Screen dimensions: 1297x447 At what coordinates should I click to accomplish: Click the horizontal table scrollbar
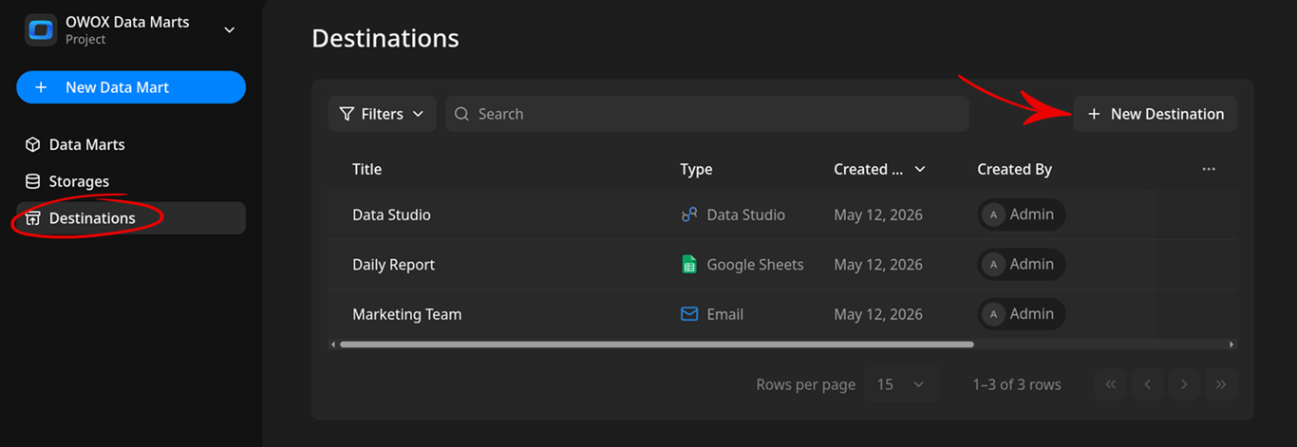pyautogui.click(x=657, y=345)
